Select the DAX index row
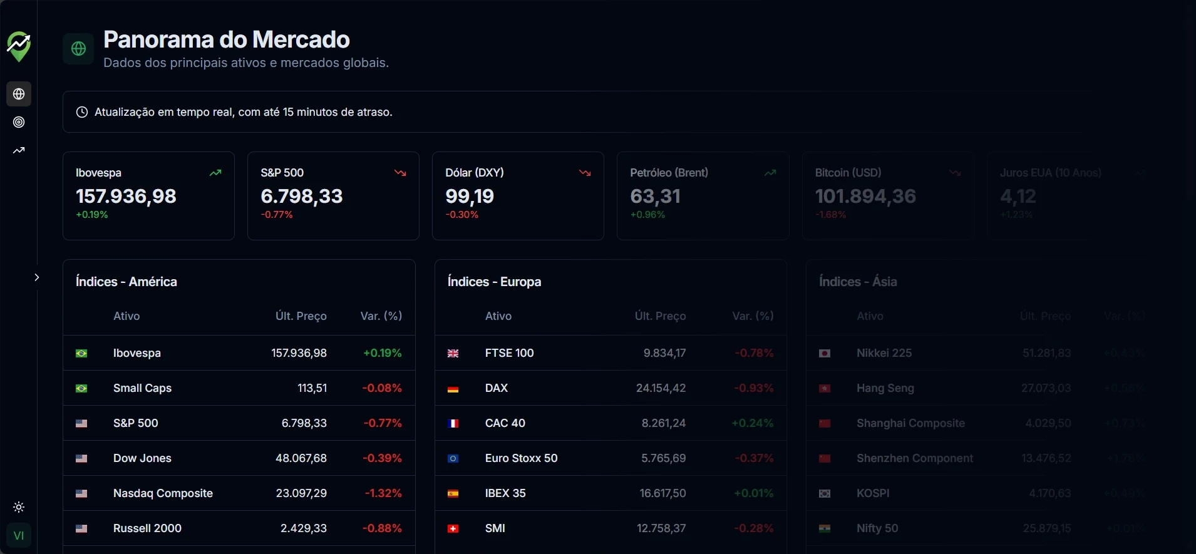Screen dimensions: 1196x554 (x=611, y=388)
